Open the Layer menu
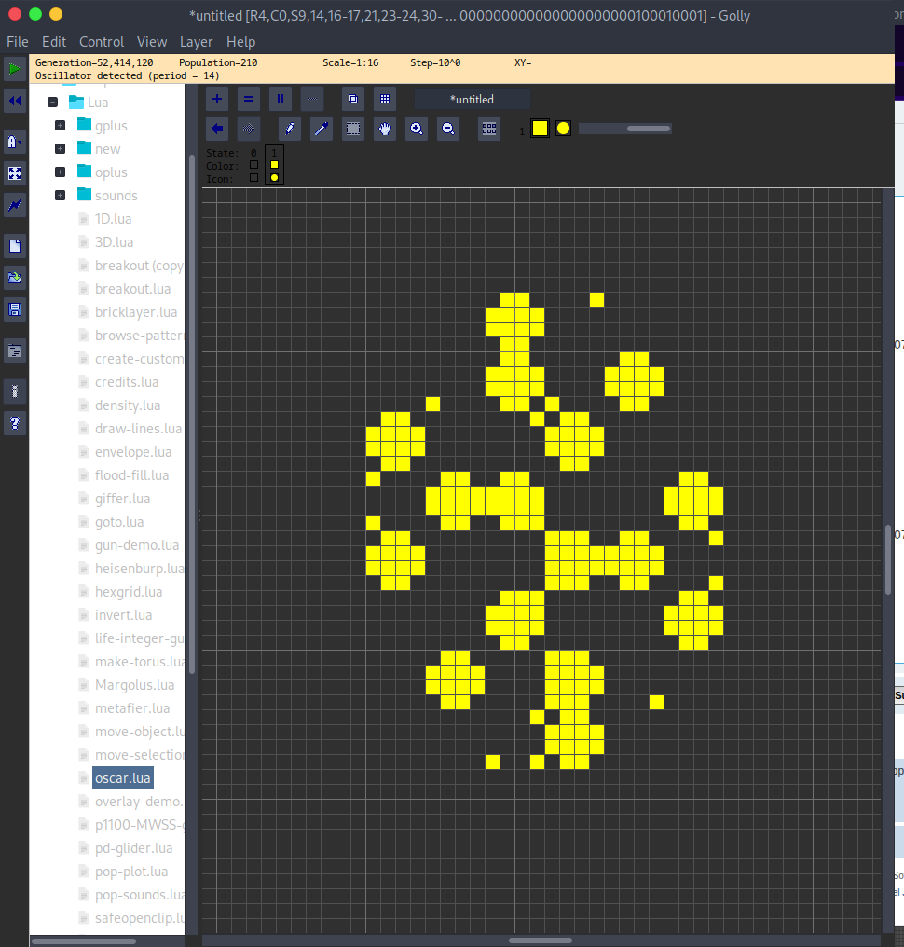904x947 pixels. pyautogui.click(x=197, y=42)
